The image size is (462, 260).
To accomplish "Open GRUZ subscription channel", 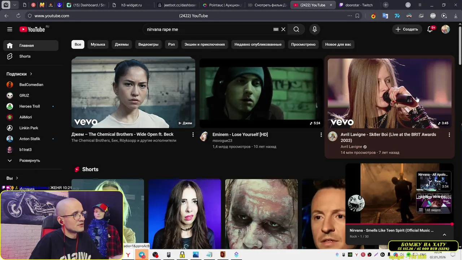I will 31,95.
